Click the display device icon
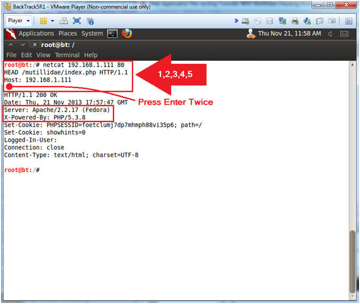Viewport: 360px width, 304px height. click(x=332, y=21)
